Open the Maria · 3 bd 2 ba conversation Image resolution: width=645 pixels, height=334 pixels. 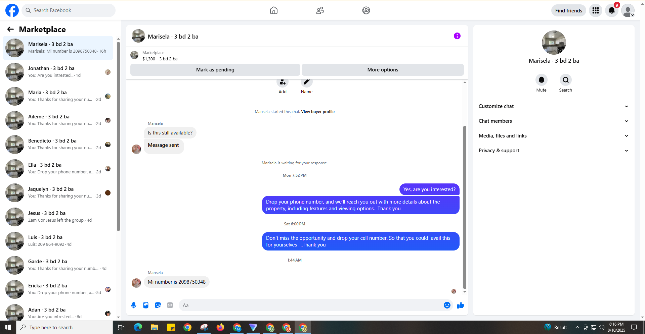tap(58, 96)
